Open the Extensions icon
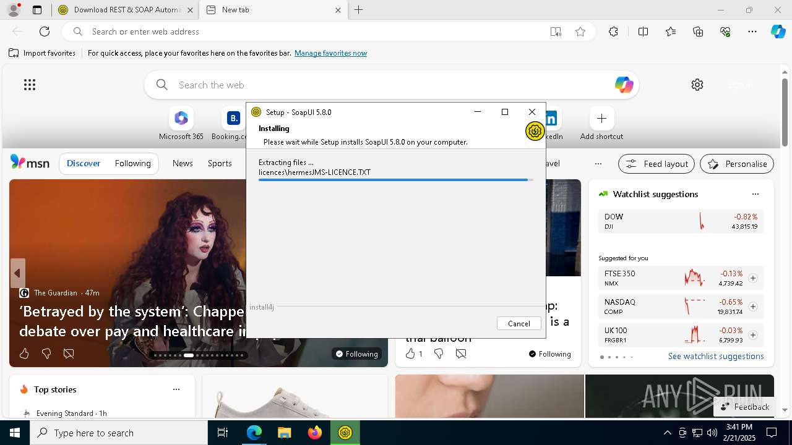The width and height of the screenshot is (792, 445). [613, 32]
